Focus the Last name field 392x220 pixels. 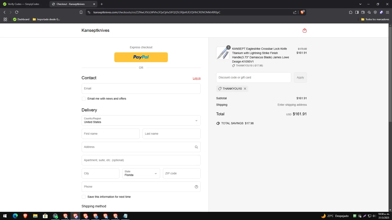tap(171, 134)
